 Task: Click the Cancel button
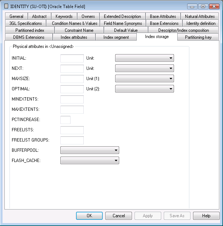(x=119, y=216)
